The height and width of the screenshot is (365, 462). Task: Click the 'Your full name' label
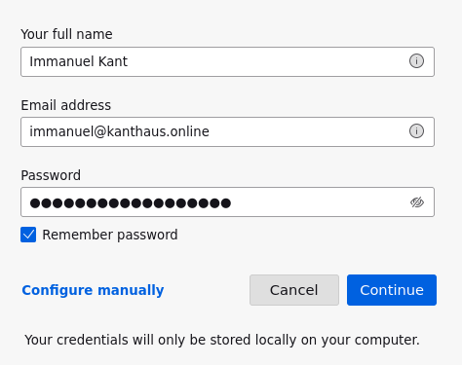[66, 34]
